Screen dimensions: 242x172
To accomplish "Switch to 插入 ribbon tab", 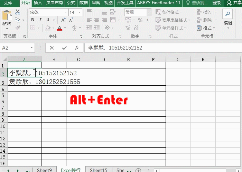I will pyautogui.click(x=38, y=3).
